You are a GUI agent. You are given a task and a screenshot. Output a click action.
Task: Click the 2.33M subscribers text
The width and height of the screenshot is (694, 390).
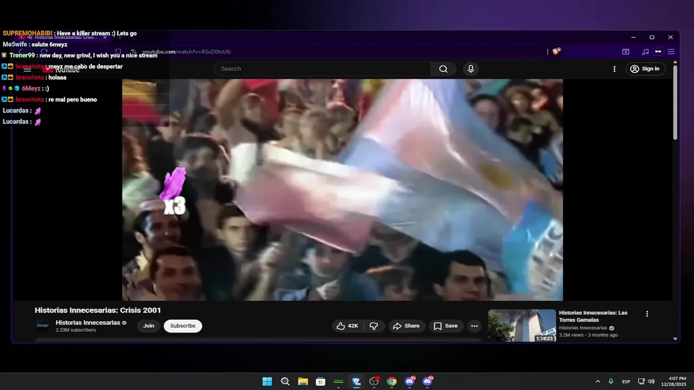point(76,330)
